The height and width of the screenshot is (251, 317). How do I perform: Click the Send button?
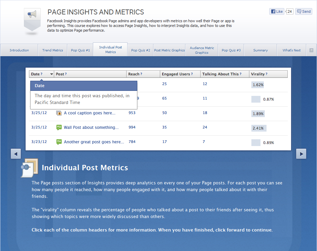(x=304, y=11)
